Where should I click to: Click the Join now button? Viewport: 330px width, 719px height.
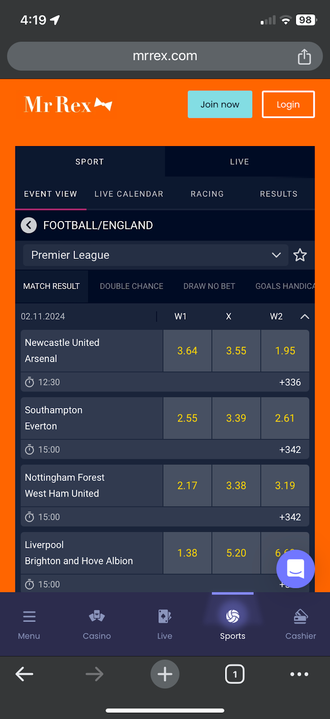220,105
